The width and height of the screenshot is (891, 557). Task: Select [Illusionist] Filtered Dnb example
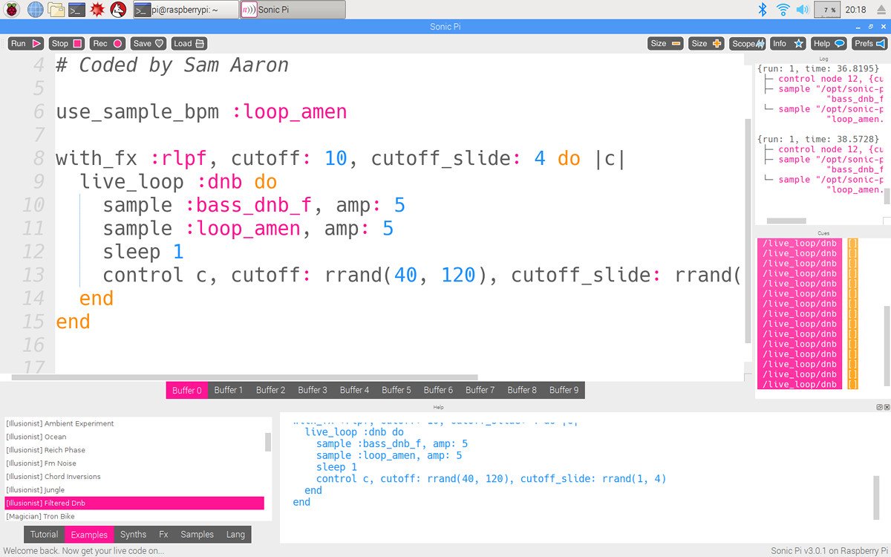pyautogui.click(x=134, y=504)
